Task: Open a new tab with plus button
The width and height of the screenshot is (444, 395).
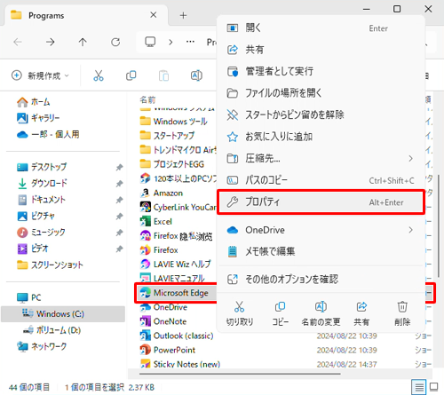Action: tap(183, 15)
